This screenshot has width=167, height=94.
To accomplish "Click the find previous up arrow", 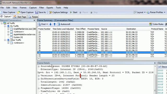I will 55,24.
